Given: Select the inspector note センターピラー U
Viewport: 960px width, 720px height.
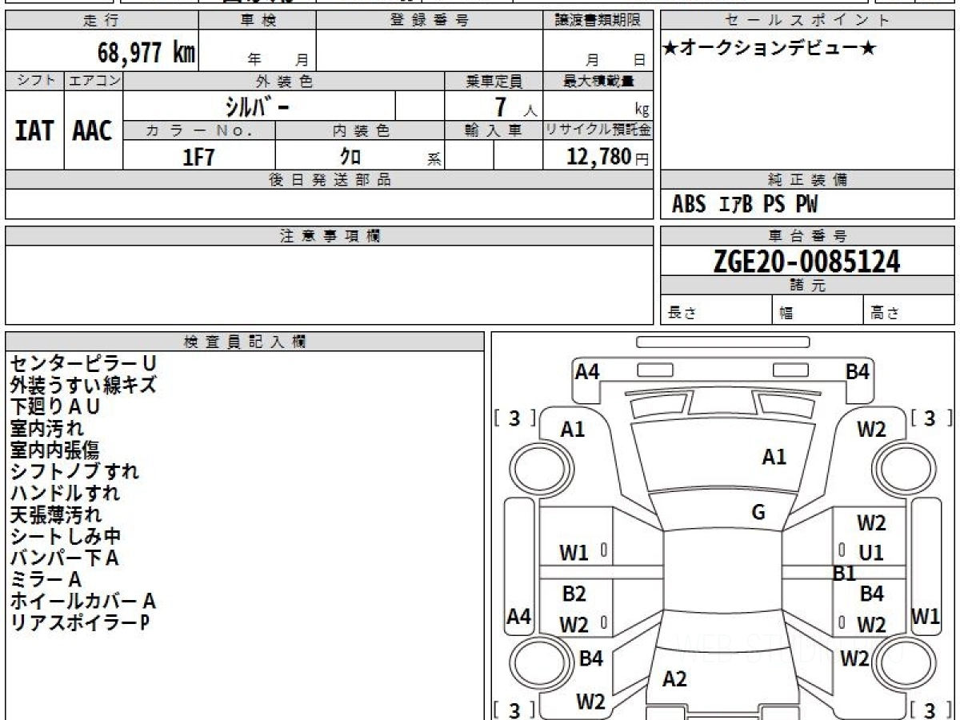Looking at the screenshot, I should (x=83, y=364).
